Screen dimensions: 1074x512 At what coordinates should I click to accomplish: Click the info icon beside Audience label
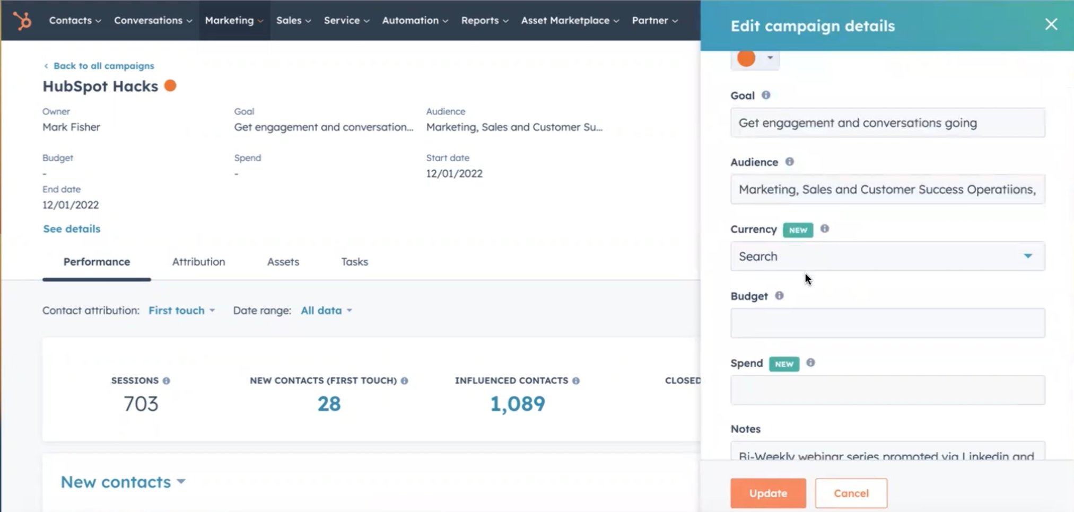coord(789,162)
